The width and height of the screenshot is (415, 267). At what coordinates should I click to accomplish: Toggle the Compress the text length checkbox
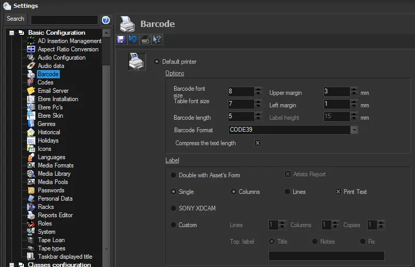click(257, 143)
